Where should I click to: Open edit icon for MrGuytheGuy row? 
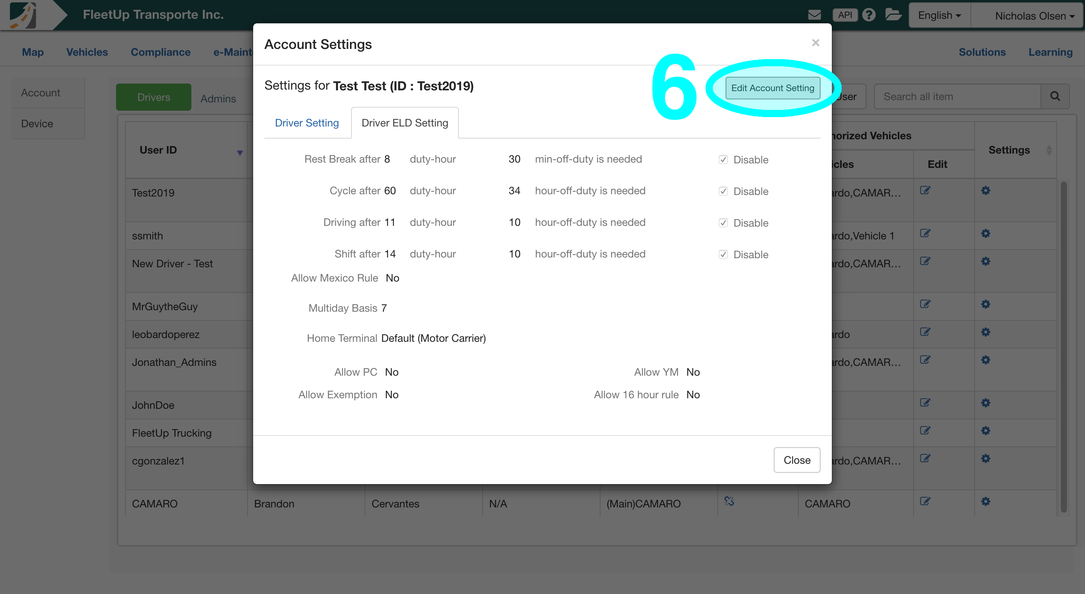(x=925, y=304)
